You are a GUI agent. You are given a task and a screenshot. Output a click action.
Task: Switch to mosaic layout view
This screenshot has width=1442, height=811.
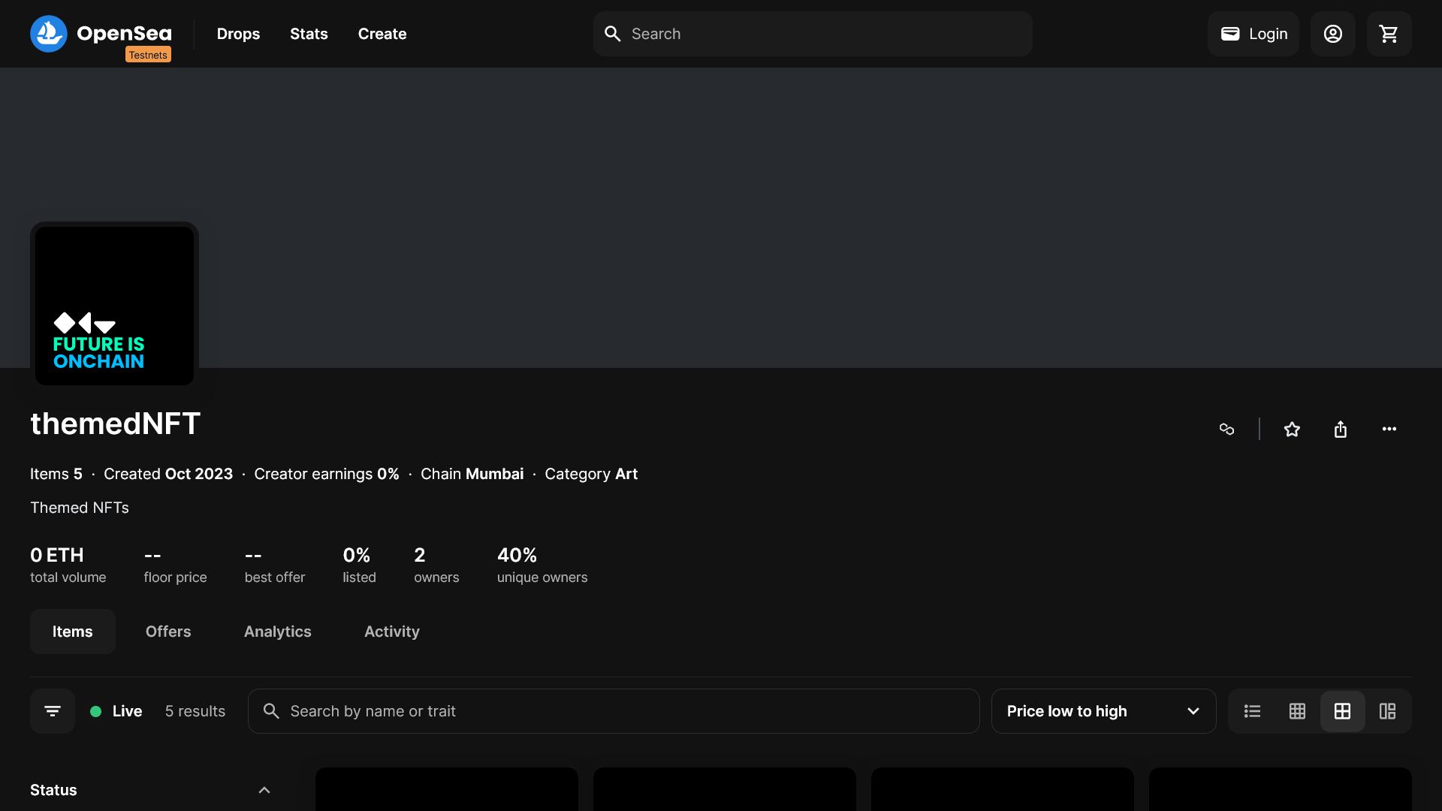(x=1387, y=711)
